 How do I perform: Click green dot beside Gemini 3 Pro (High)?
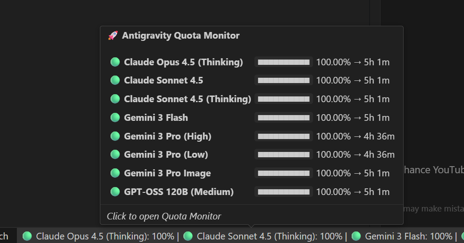pos(115,136)
